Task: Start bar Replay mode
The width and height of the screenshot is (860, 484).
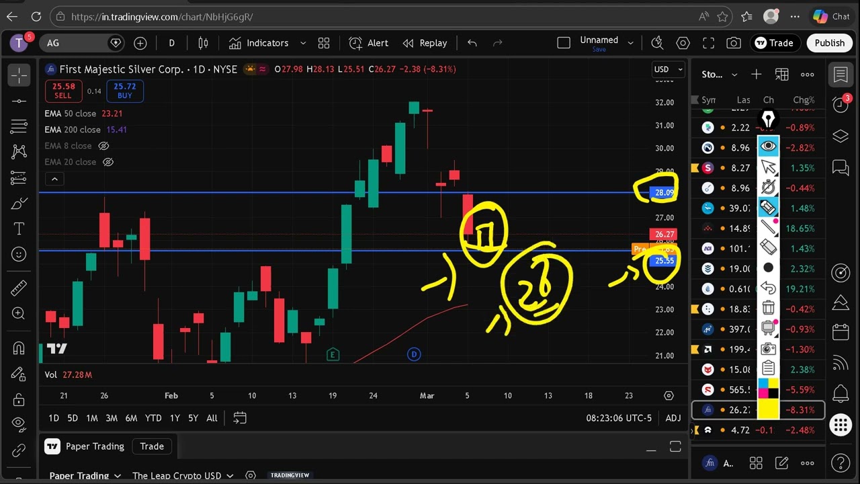Action: pos(425,43)
